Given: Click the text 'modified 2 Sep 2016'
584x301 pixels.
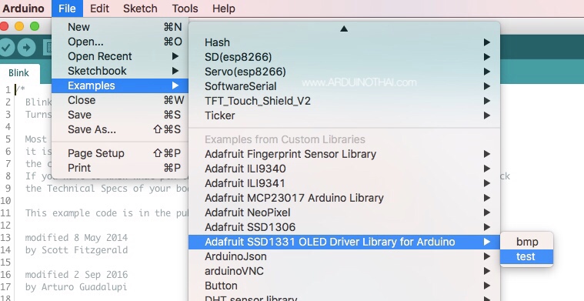Looking at the screenshot, I should [76, 275].
